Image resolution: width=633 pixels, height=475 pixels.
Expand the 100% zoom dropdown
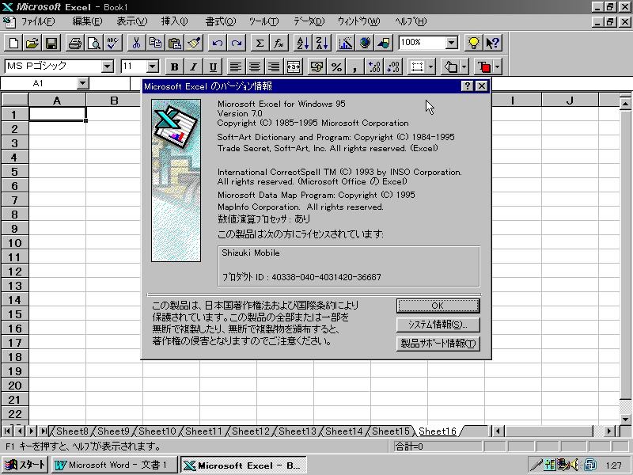coord(452,43)
